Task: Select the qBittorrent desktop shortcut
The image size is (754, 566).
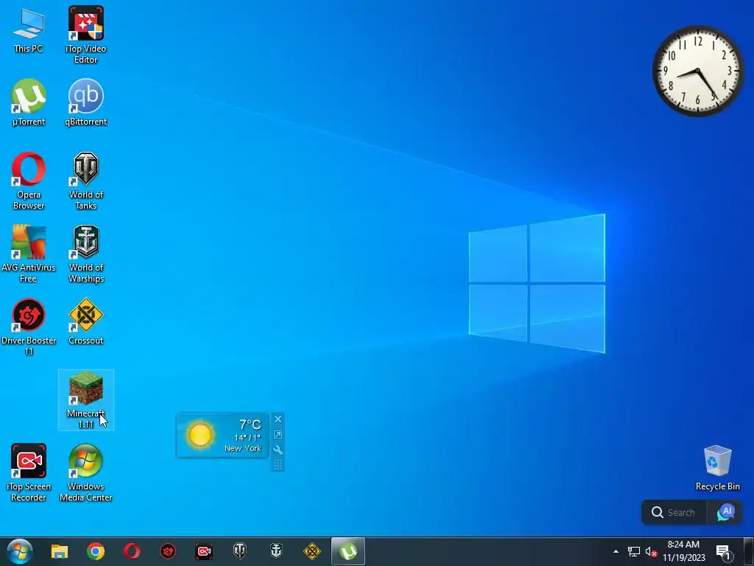Action: [85, 102]
